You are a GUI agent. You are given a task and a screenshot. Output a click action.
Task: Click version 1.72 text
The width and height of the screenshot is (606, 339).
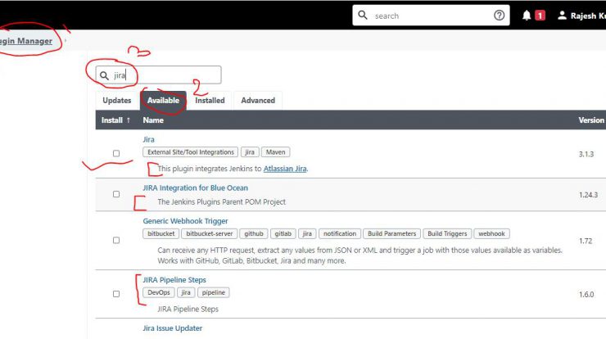coord(586,241)
